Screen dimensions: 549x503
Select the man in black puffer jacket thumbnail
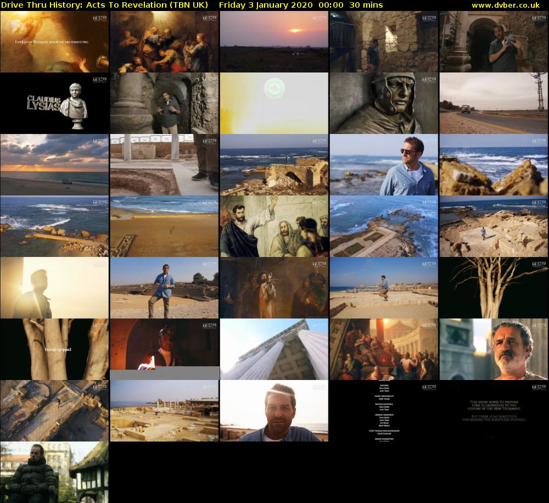(x=54, y=472)
